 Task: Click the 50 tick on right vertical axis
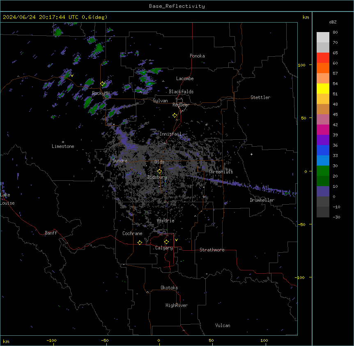(303, 118)
